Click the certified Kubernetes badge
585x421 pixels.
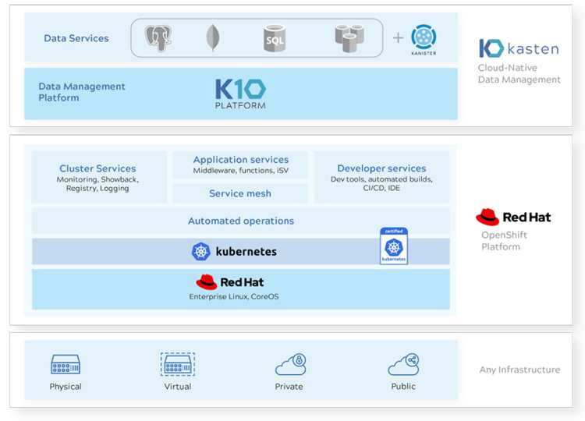(394, 246)
